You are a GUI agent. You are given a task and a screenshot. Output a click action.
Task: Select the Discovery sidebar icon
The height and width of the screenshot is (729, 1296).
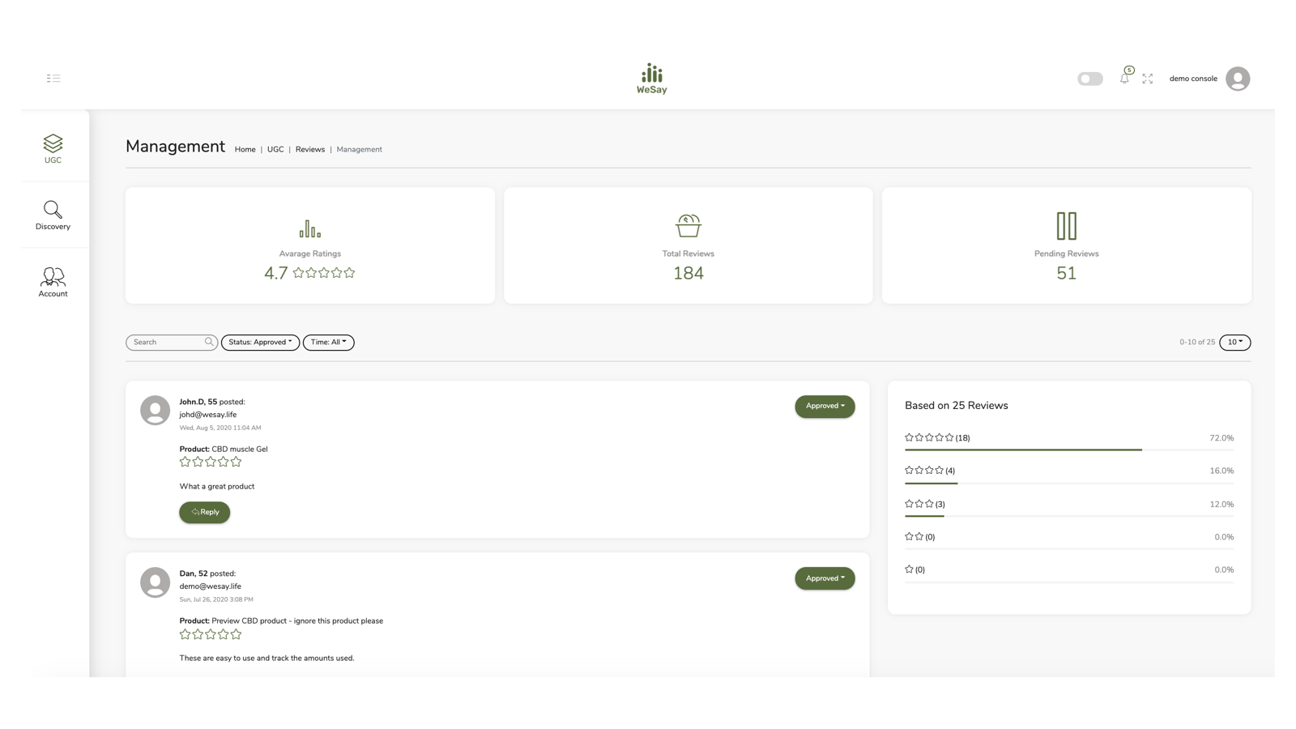[x=53, y=215]
